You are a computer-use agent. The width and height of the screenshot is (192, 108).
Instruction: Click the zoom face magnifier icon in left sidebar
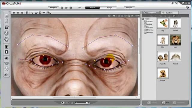(7, 21)
